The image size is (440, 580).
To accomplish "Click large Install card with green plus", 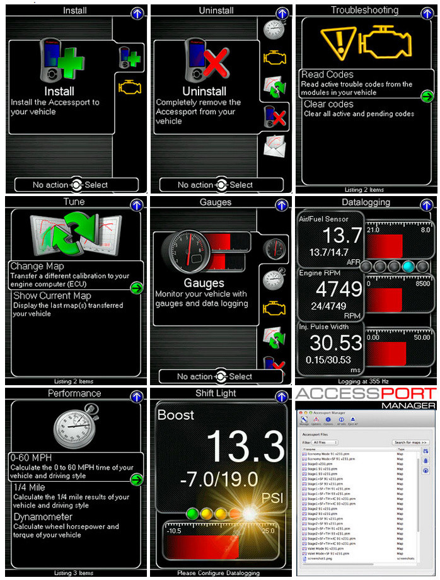I will (61, 87).
